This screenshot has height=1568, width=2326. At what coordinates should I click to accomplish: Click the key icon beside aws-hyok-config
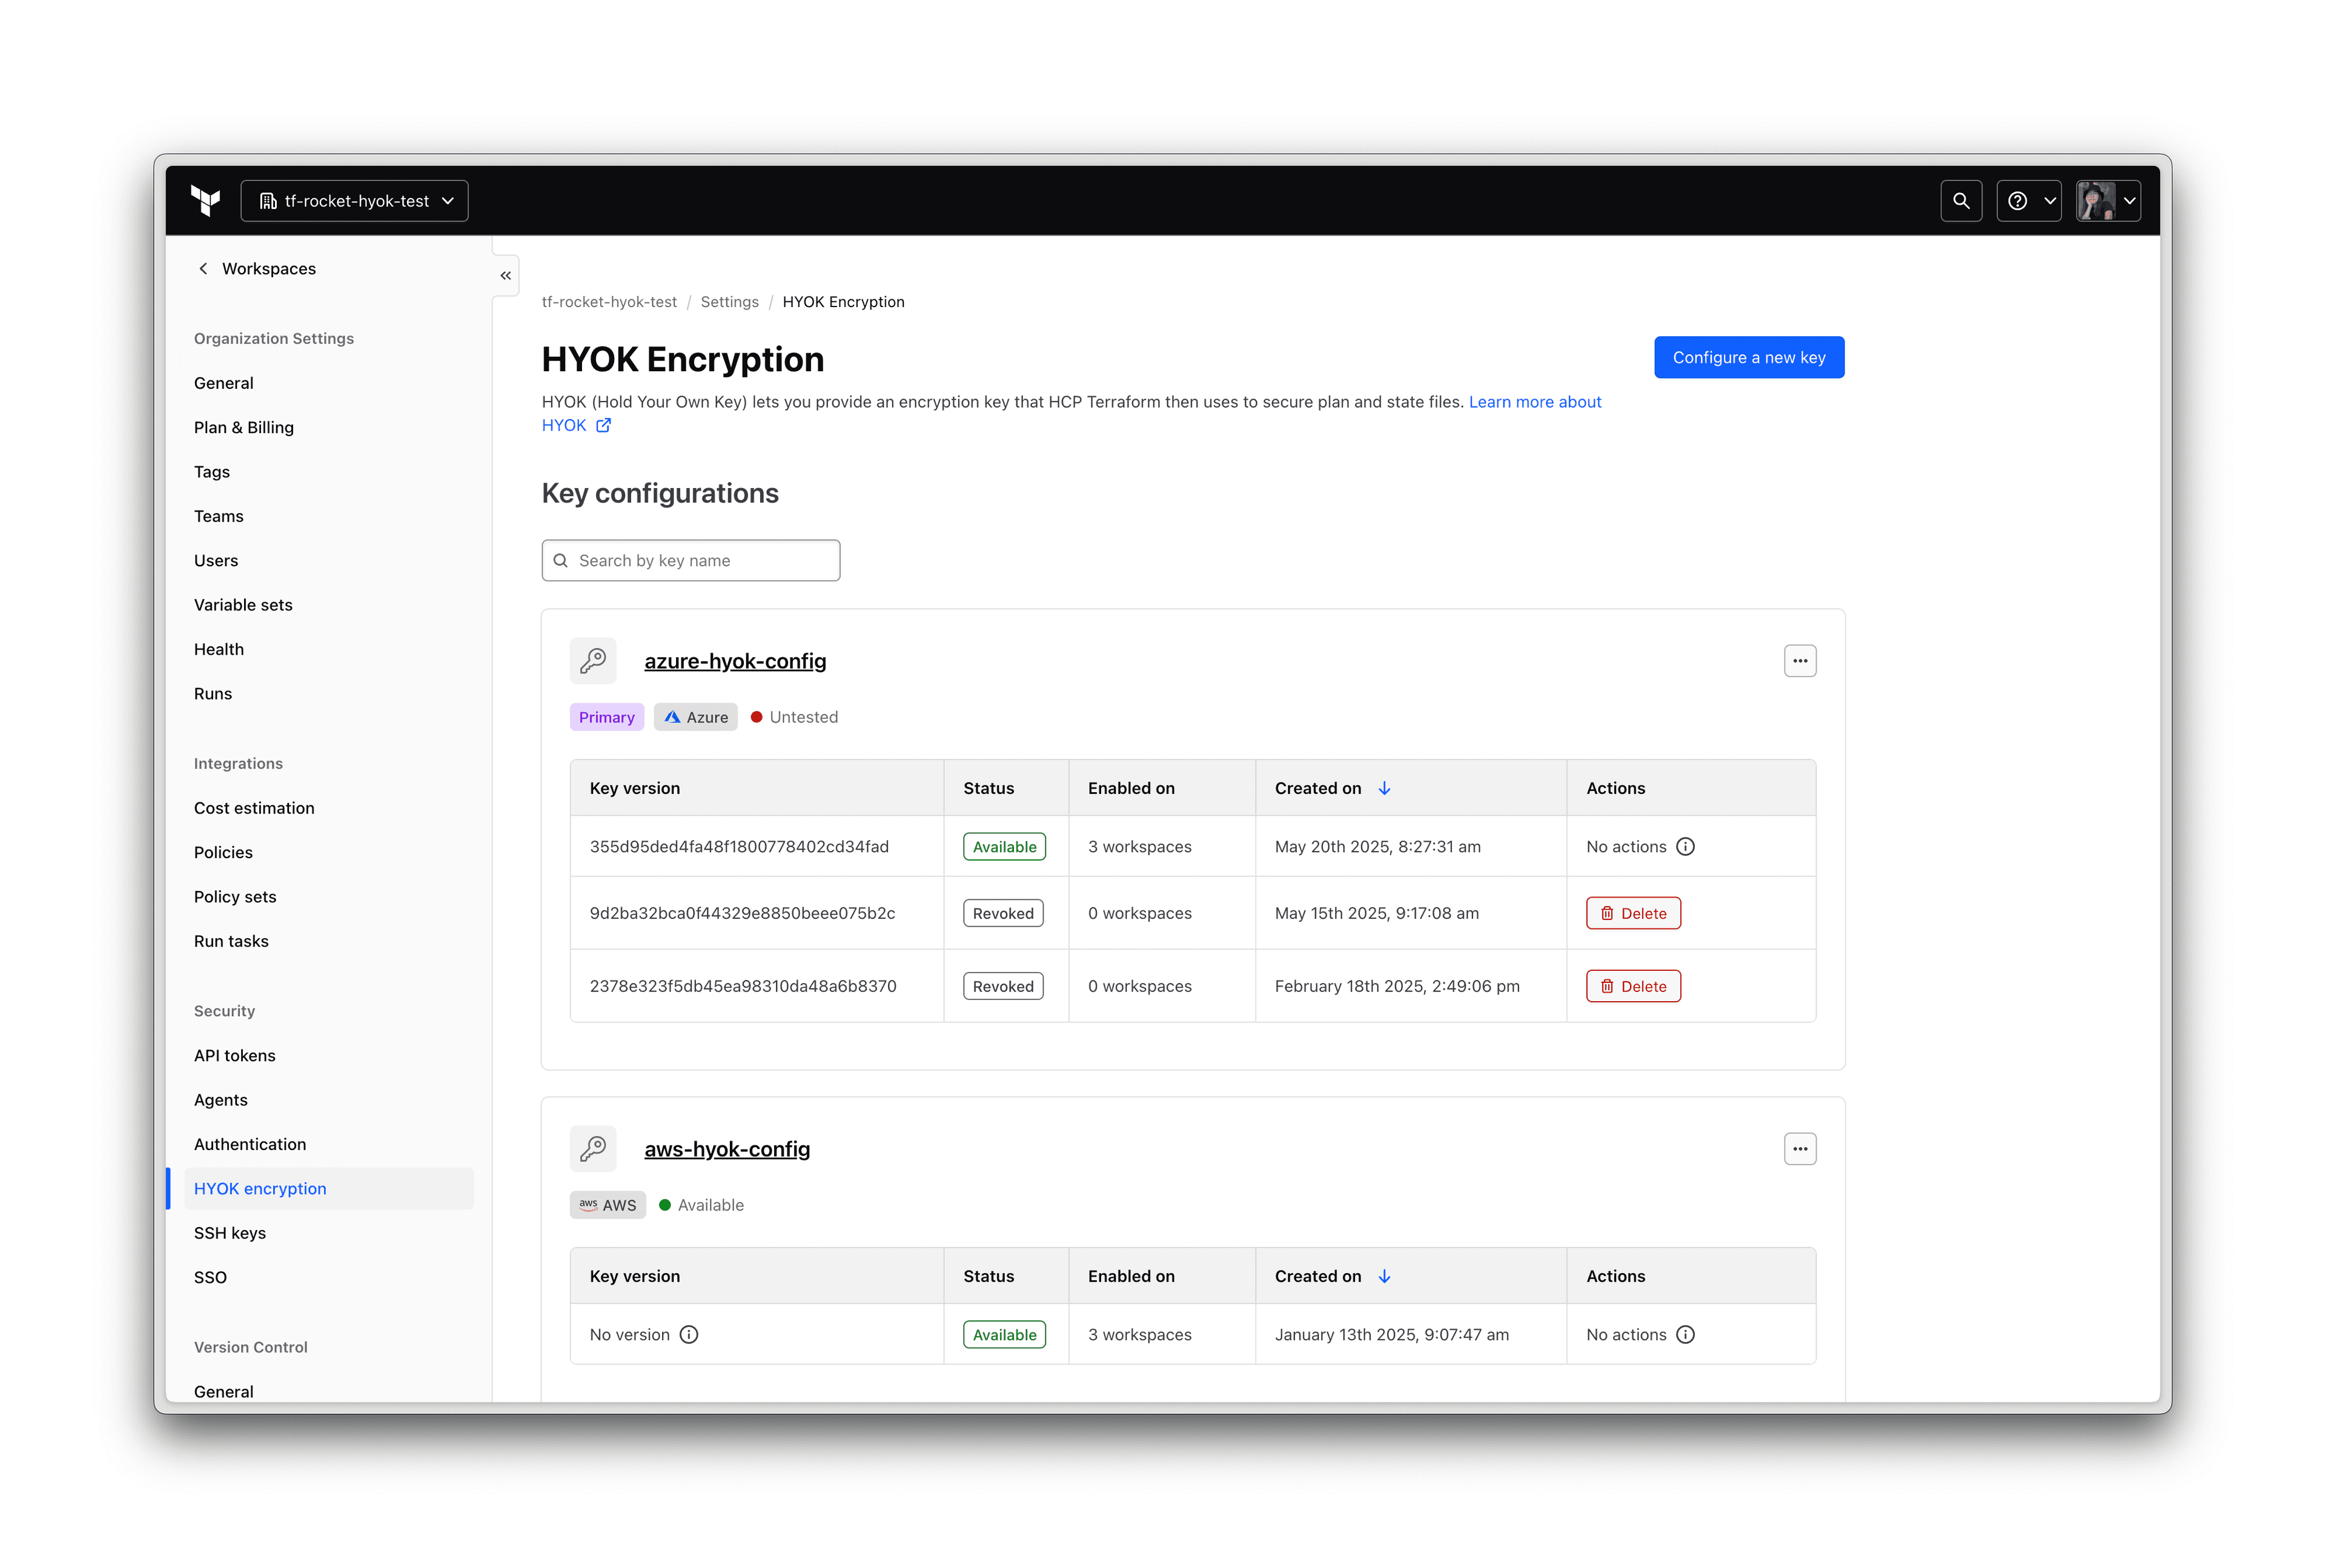pyautogui.click(x=594, y=1148)
